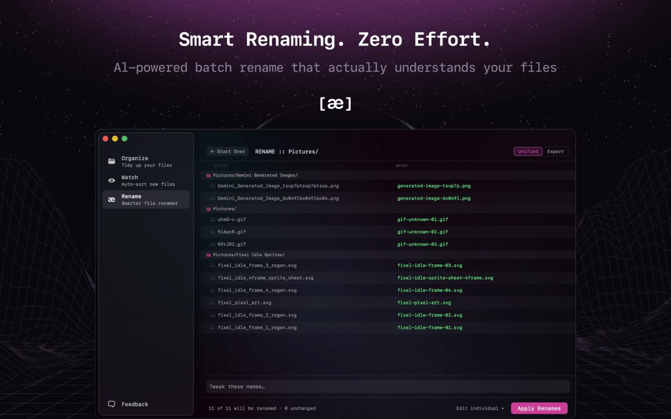Click the Watch eye icon
Image resolution: width=671 pixels, height=419 pixels.
[x=112, y=180]
